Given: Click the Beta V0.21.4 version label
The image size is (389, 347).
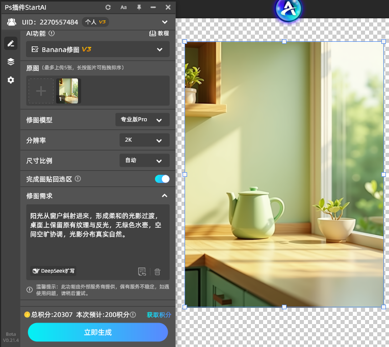Looking at the screenshot, I should (x=11, y=337).
